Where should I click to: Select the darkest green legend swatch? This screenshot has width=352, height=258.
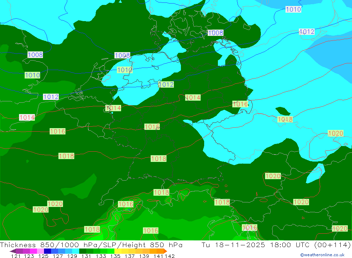pos(83,251)
